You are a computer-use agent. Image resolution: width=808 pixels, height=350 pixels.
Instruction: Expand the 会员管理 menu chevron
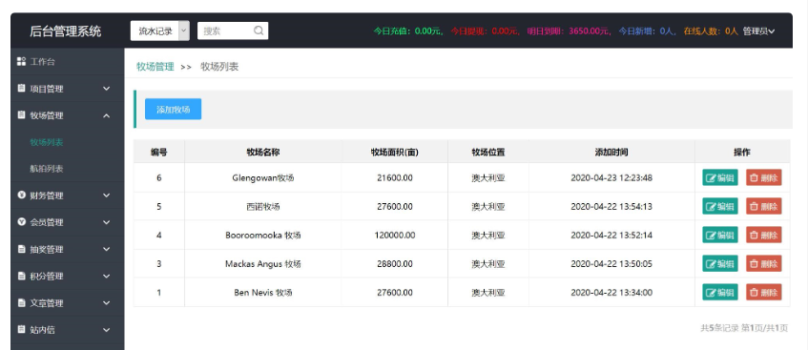pos(106,222)
